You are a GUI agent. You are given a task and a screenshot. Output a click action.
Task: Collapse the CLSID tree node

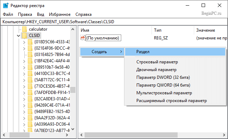coord(18,36)
